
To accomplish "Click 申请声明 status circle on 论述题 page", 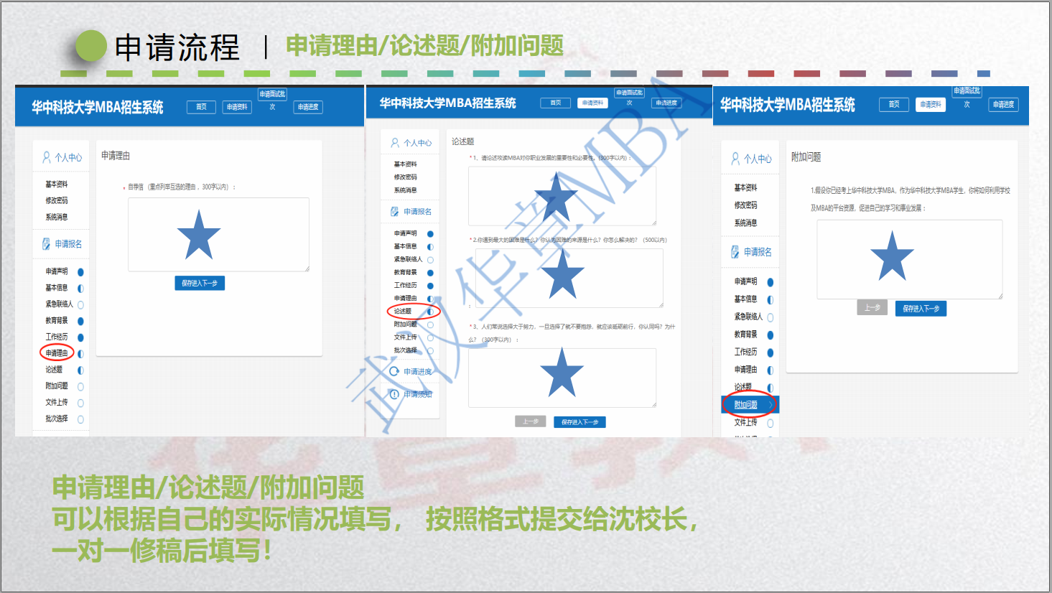I will pyautogui.click(x=430, y=234).
